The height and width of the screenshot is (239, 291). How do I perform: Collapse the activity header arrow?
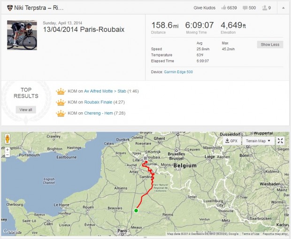[283, 8]
